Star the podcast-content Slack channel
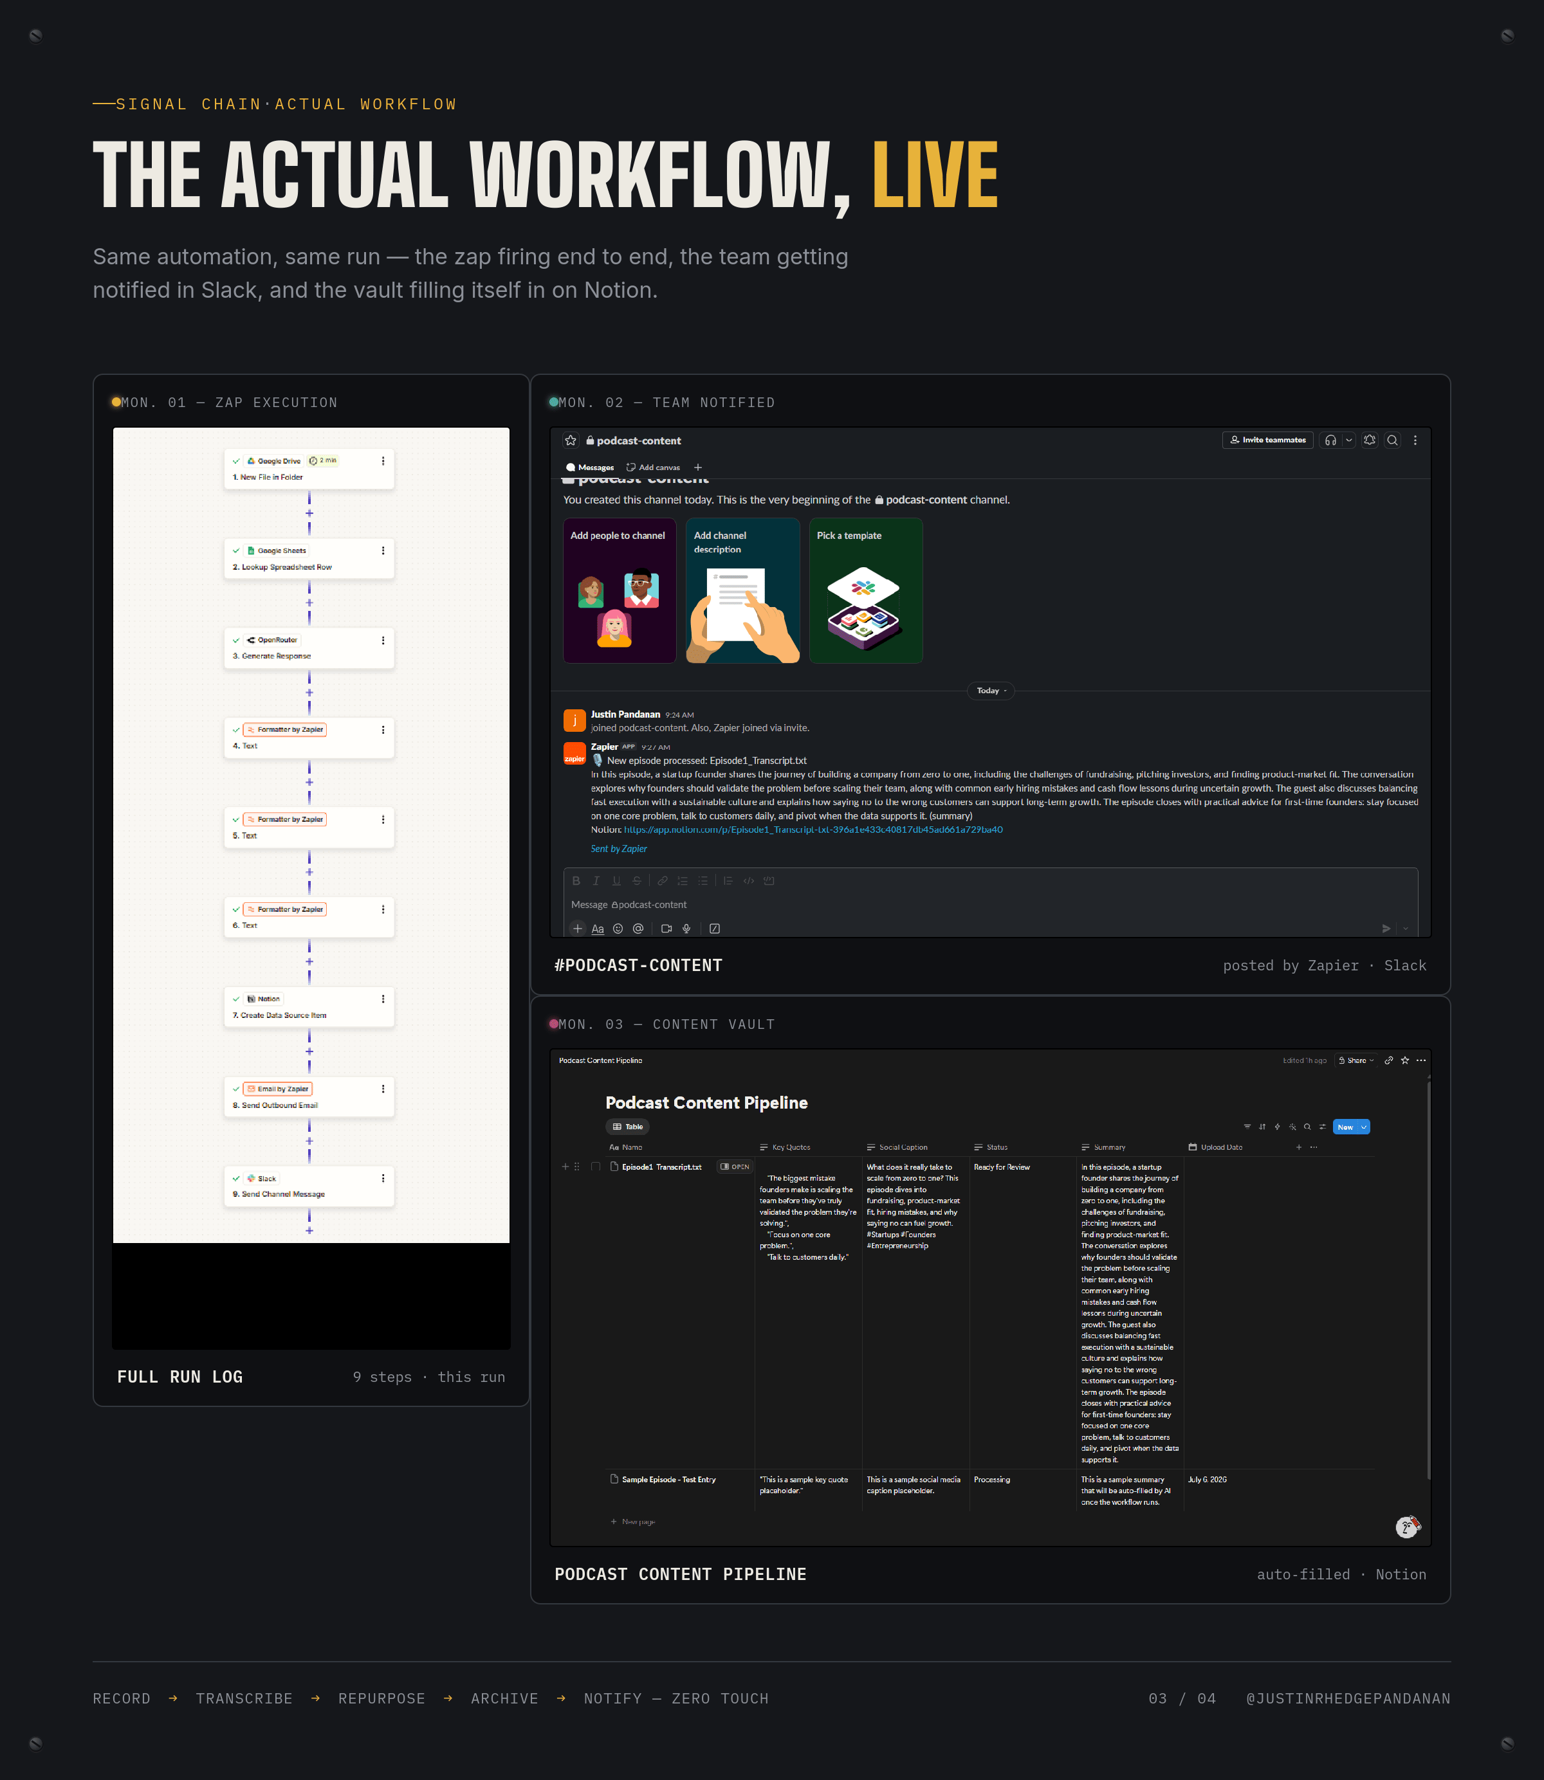 [571, 440]
